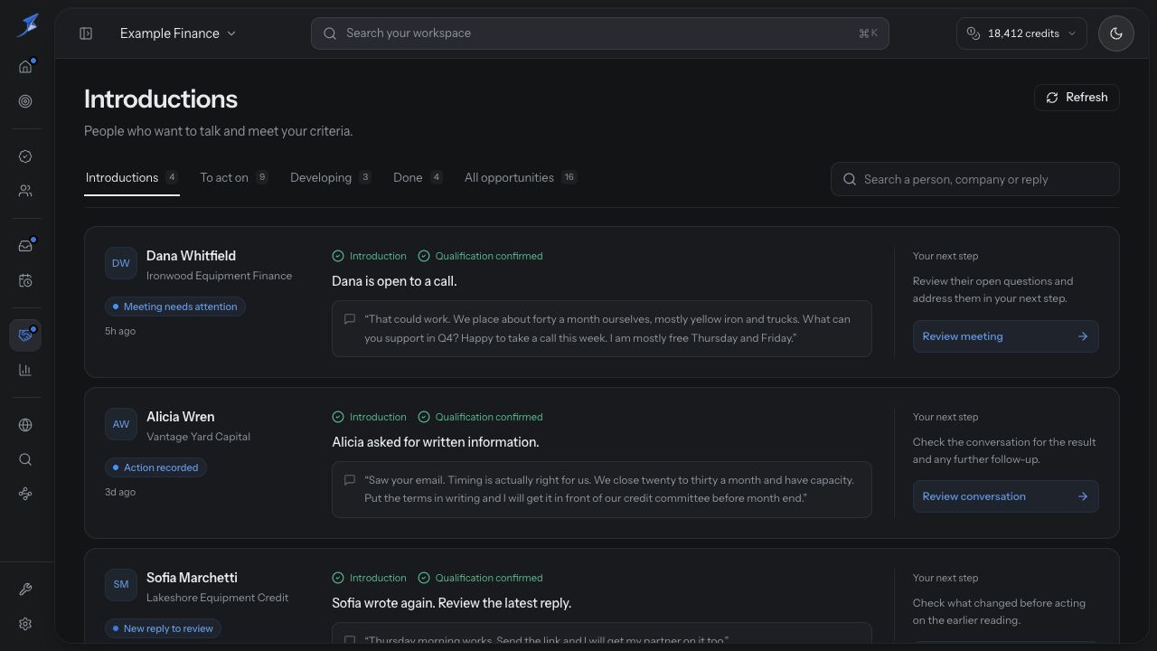
Task: Open the settings gear icon
Action: tap(25, 624)
